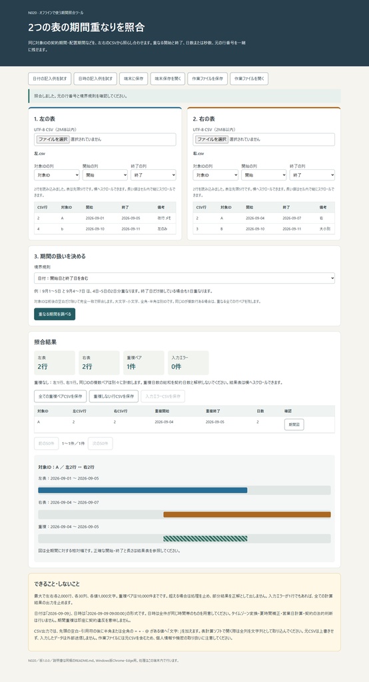Click 重なる期間を調べる button

click(55, 314)
